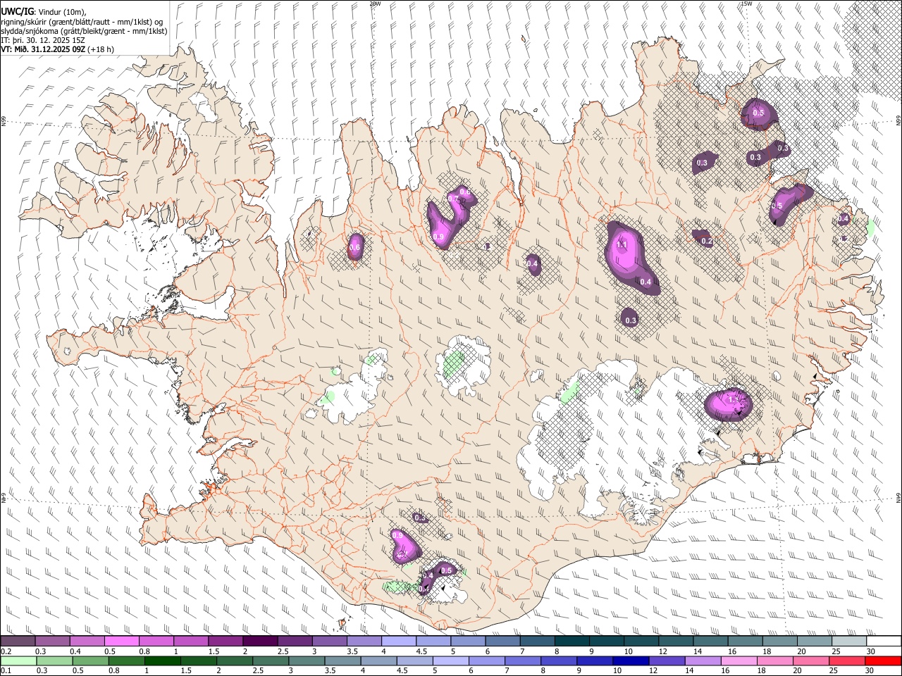
Task: Pick the lower-row swatch starting at 25
Action: [846, 661]
